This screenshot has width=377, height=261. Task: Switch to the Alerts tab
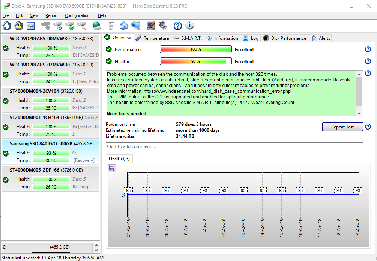(320, 38)
